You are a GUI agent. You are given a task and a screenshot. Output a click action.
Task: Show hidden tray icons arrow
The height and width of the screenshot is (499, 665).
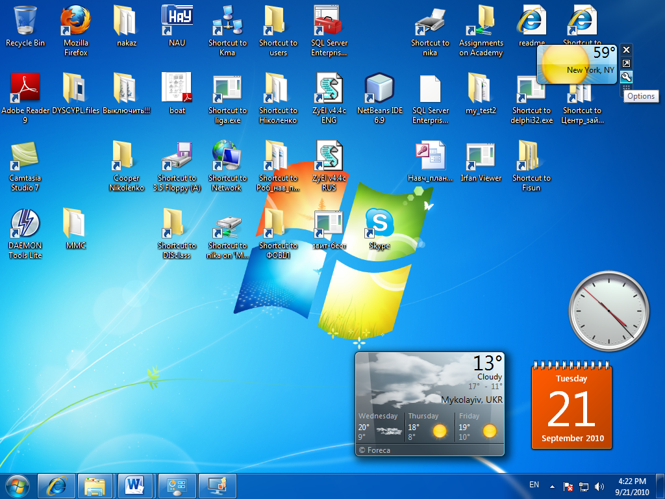pyautogui.click(x=552, y=487)
